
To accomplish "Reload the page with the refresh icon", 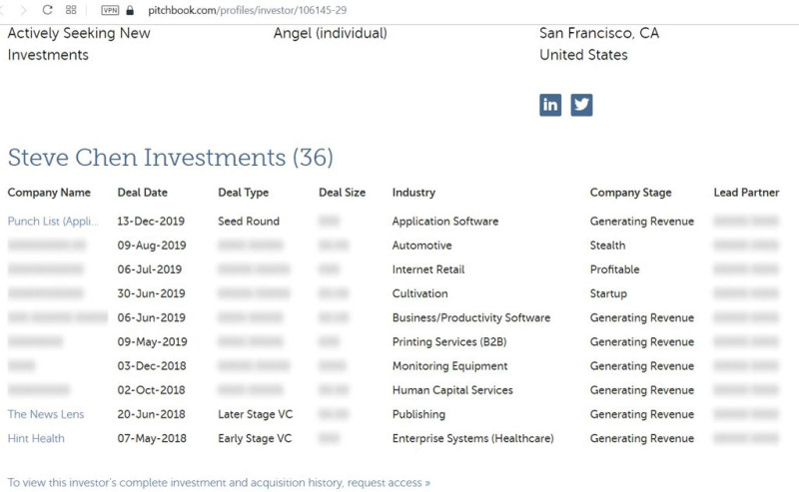I will coord(47,10).
